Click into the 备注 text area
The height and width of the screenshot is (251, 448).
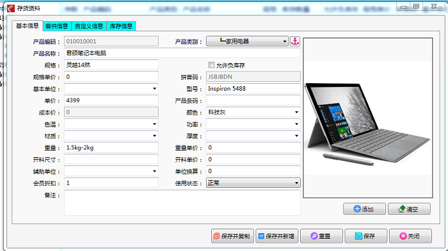[182, 203]
